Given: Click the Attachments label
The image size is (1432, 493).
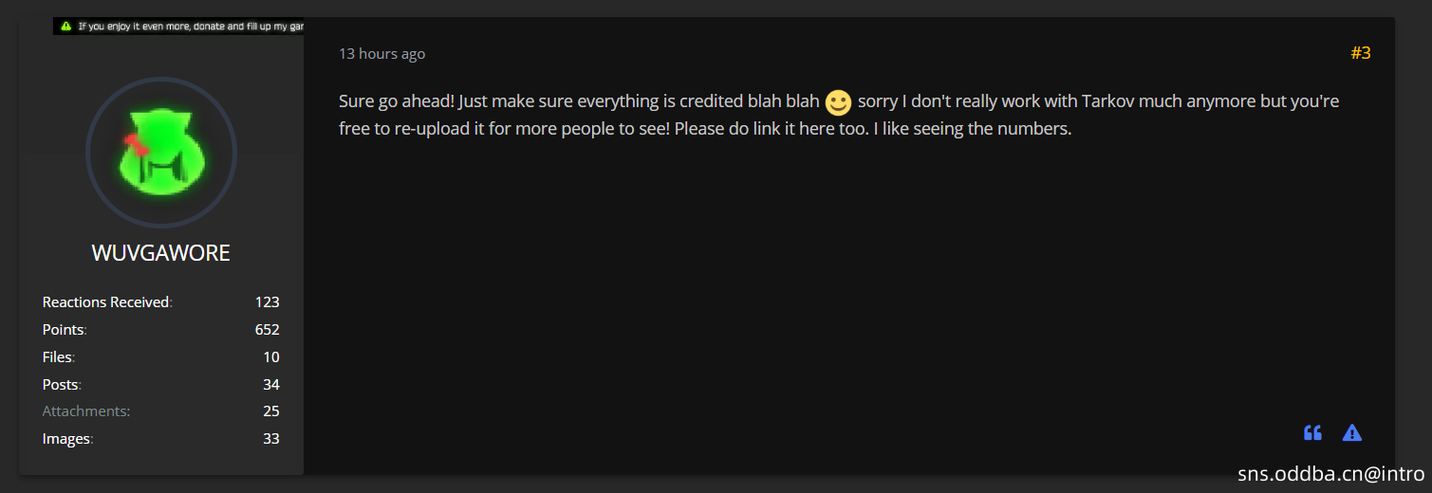Looking at the screenshot, I should (x=86, y=411).
